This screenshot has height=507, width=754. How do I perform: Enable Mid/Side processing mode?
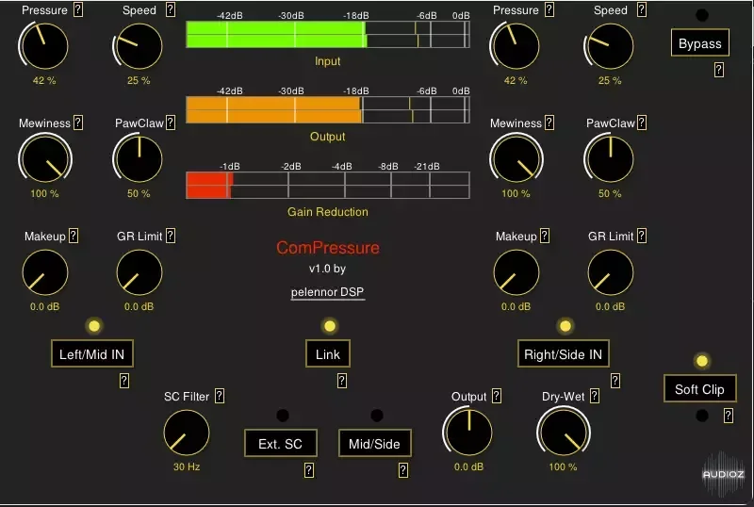coord(374,444)
